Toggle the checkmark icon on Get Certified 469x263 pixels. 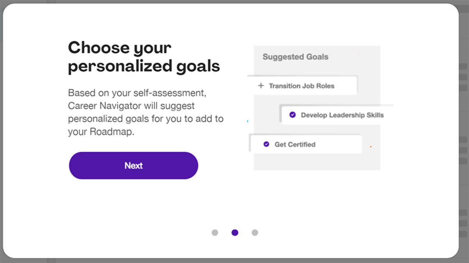[x=266, y=144]
